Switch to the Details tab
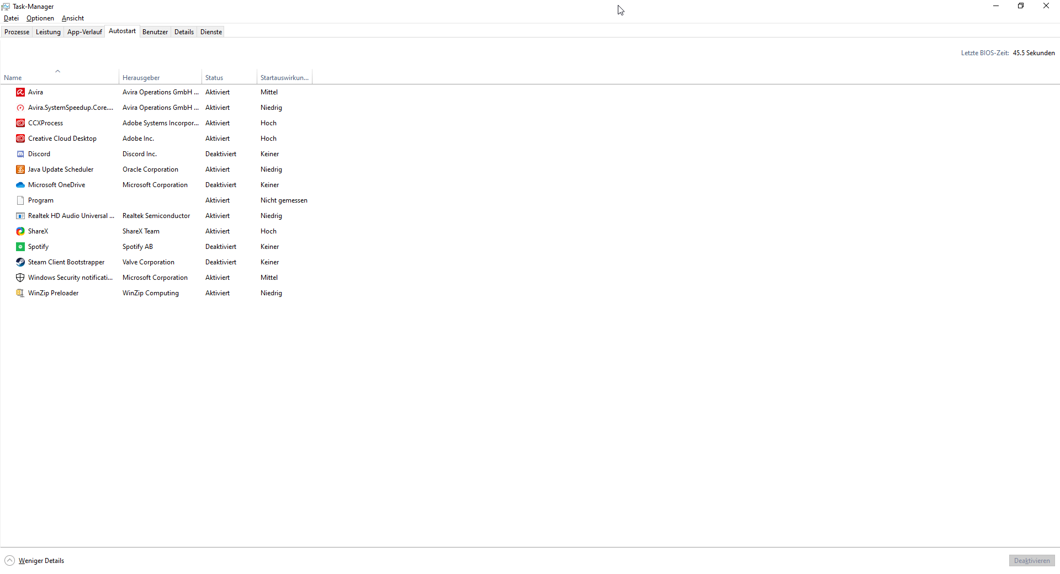 coord(184,32)
